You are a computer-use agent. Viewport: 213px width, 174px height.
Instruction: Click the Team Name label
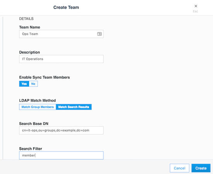click(x=29, y=27)
